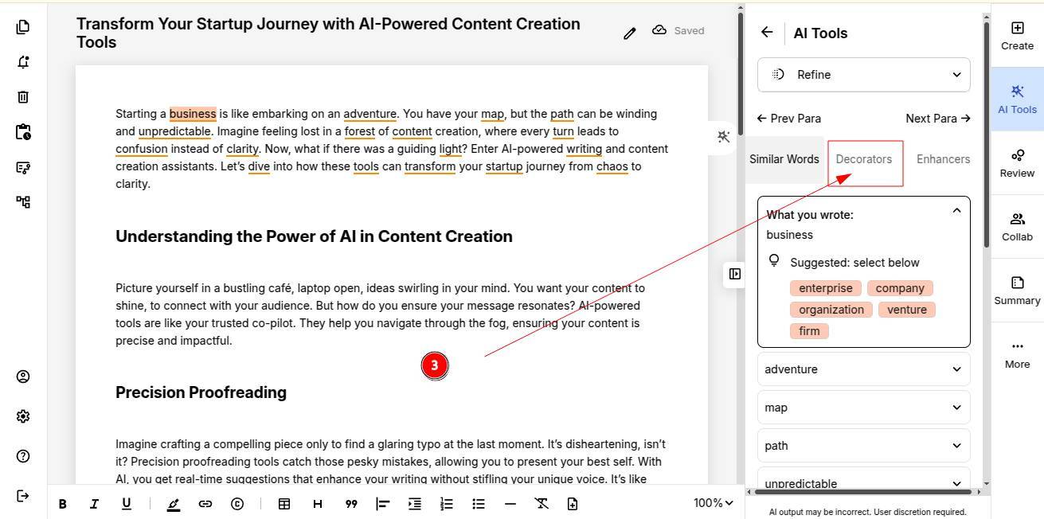Switch to the Decorators tab
This screenshot has width=1044, height=519.
click(864, 159)
